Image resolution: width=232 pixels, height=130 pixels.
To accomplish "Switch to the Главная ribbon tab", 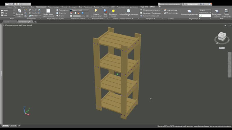I will tap(10, 7).
